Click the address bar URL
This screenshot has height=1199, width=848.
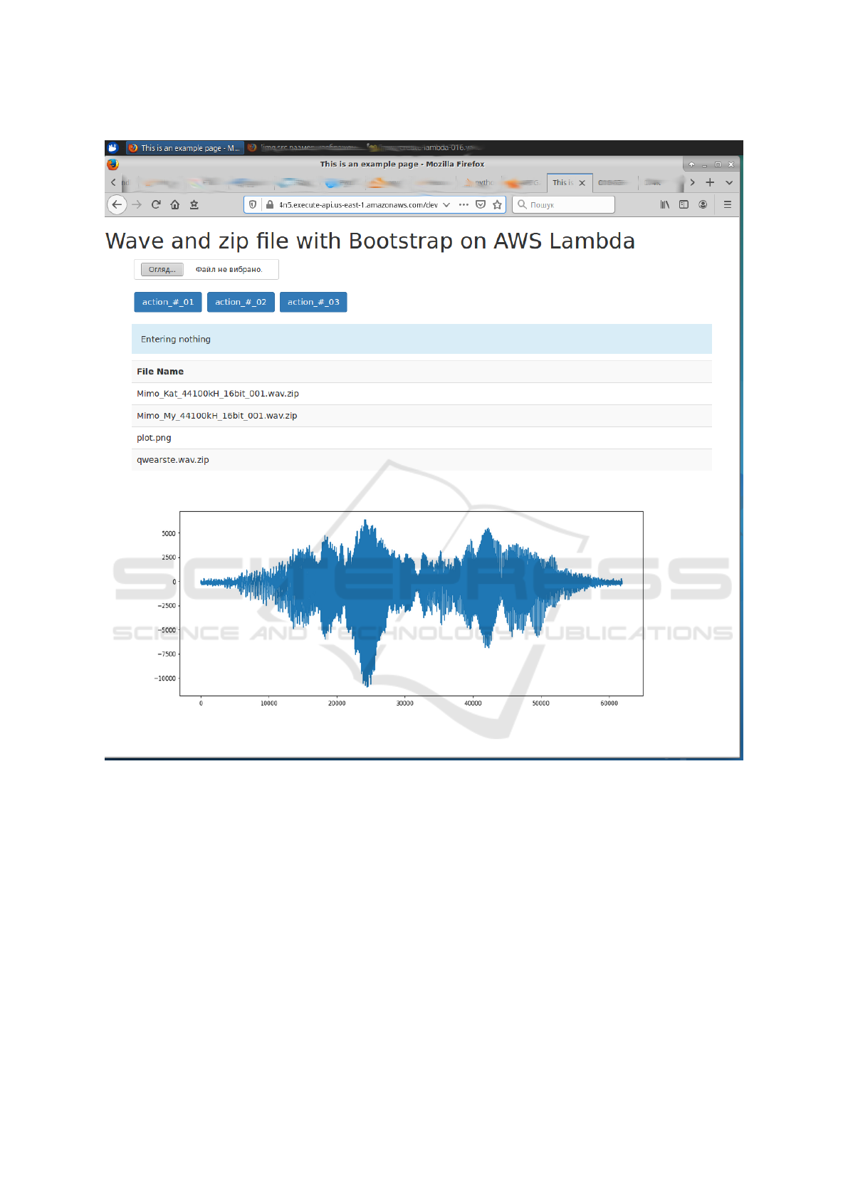358,205
